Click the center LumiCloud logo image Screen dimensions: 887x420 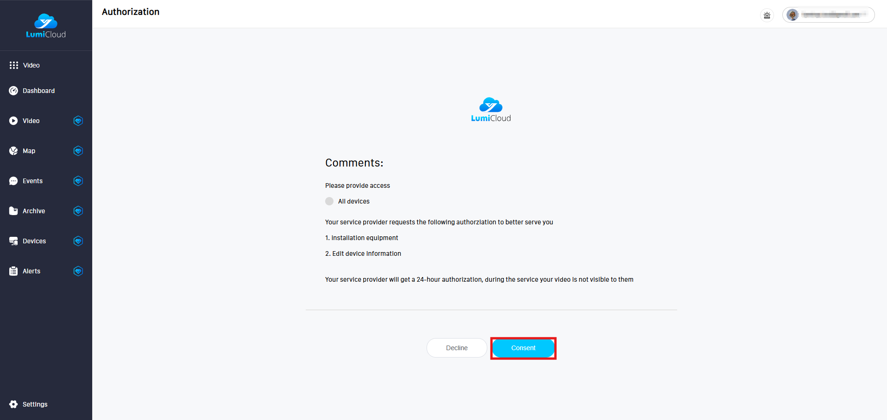tap(491, 110)
